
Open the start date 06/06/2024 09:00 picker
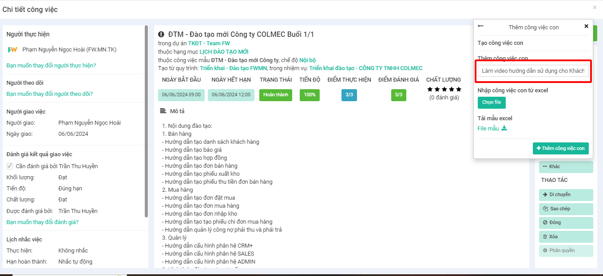pyautogui.click(x=182, y=95)
